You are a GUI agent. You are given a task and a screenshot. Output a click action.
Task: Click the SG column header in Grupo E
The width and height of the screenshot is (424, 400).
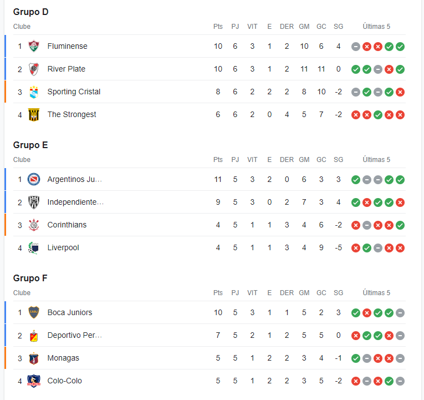pos(338,160)
